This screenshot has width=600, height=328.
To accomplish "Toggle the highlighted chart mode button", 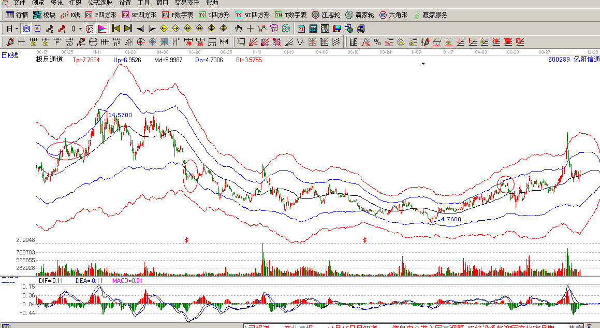I will [x=26, y=28].
